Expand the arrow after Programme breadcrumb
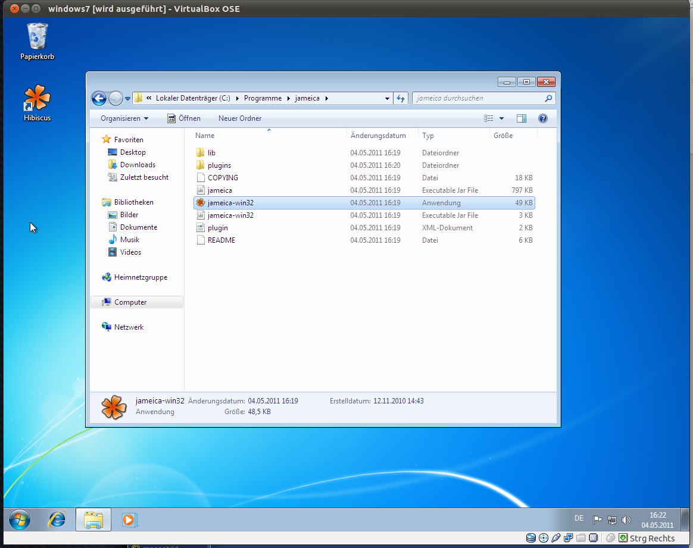 click(289, 98)
